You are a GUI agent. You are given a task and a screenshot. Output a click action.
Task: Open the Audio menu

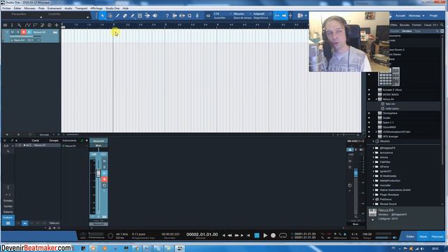pos(69,8)
